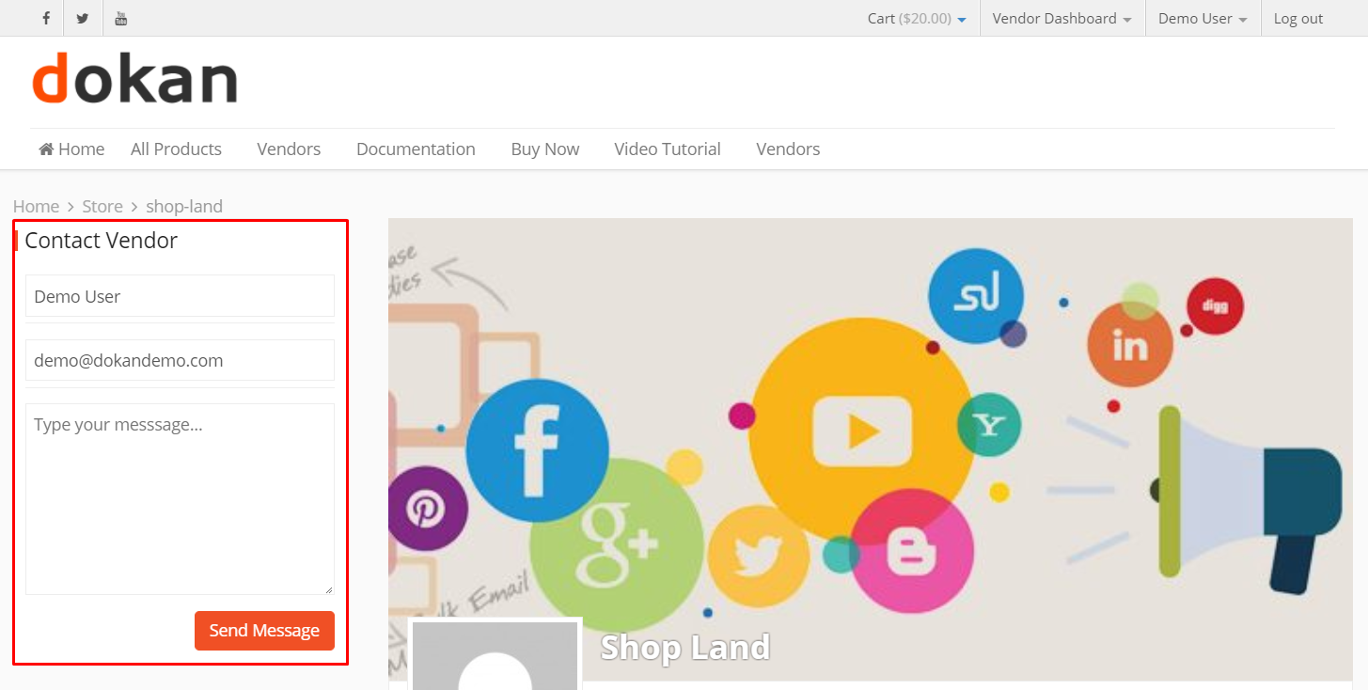Focus the name field containing Demo User
The image size is (1368, 690).
coord(180,296)
